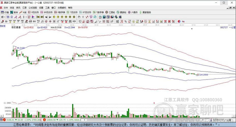Click the infinity loop icon
This screenshot has height=127, width=236.
(183, 22)
